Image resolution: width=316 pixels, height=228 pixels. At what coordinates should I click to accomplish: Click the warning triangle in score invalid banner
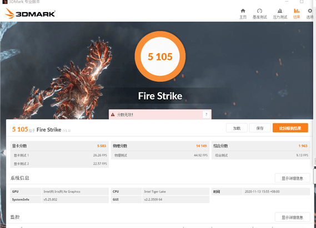113,115
